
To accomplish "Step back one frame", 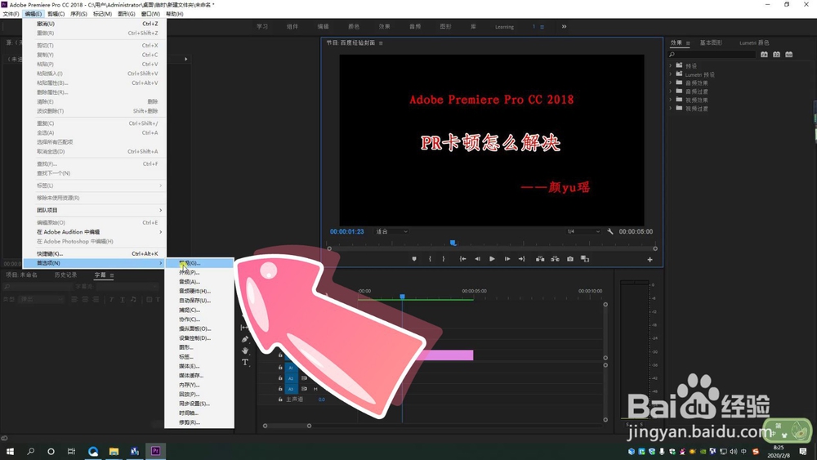I will [477, 259].
